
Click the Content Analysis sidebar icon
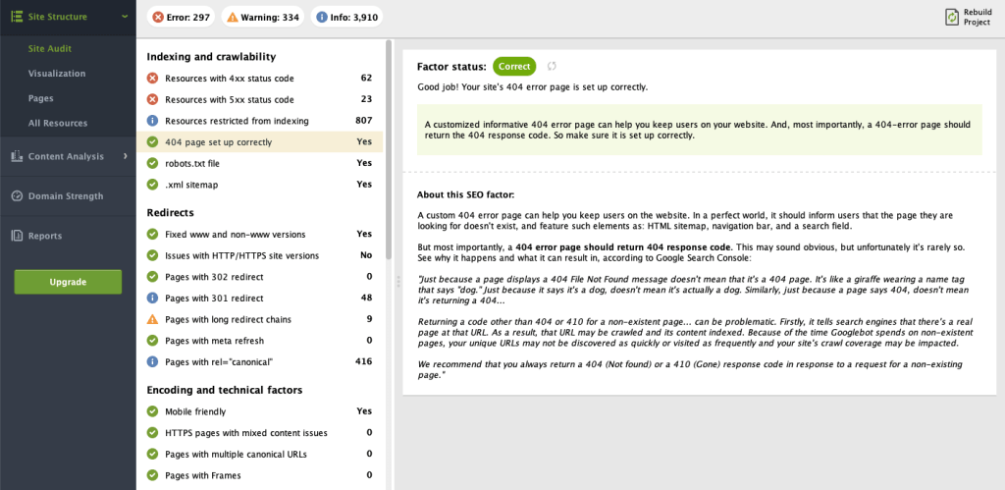point(18,156)
